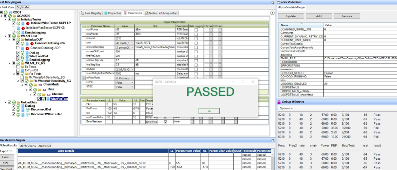Click the ROOT home icon in tree

[10, 12]
